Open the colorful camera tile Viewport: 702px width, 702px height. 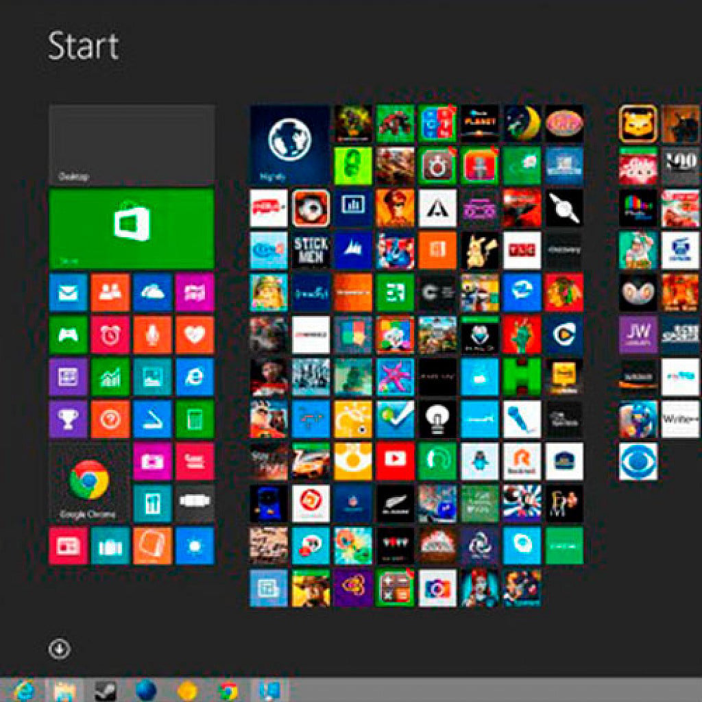(437, 588)
